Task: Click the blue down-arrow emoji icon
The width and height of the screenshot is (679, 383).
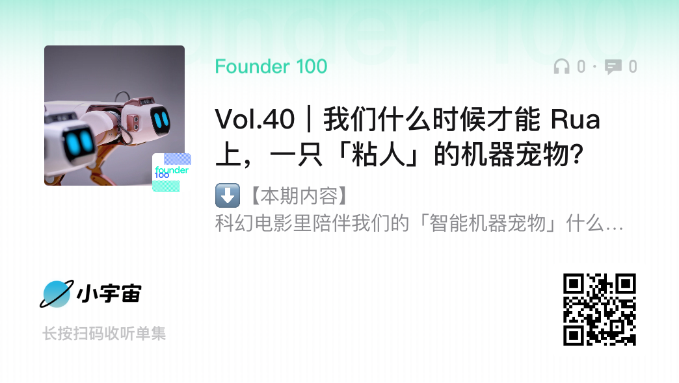Action: point(228,195)
